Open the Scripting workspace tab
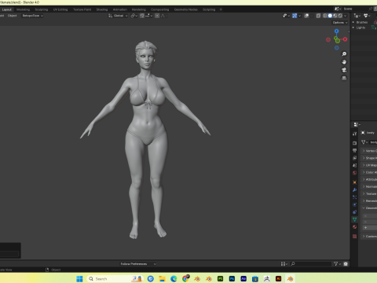Viewport: 377px width, 283px height. pos(209,9)
